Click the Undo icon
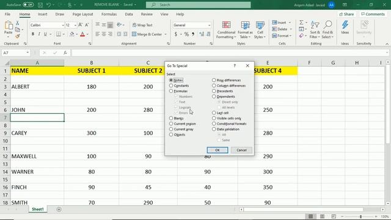This screenshot has height=220, width=391. tap(49, 5)
